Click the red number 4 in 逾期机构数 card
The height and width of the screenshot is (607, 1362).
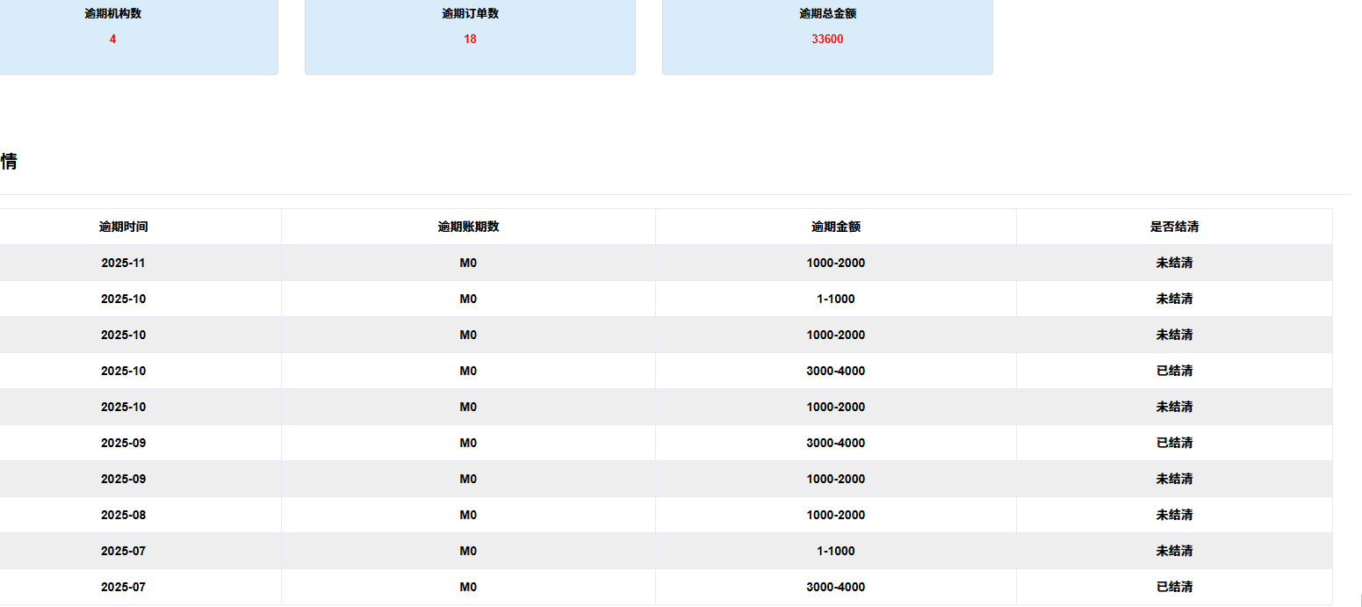point(112,39)
